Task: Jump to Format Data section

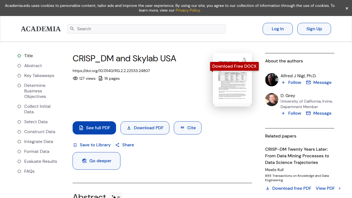Action: (37, 152)
